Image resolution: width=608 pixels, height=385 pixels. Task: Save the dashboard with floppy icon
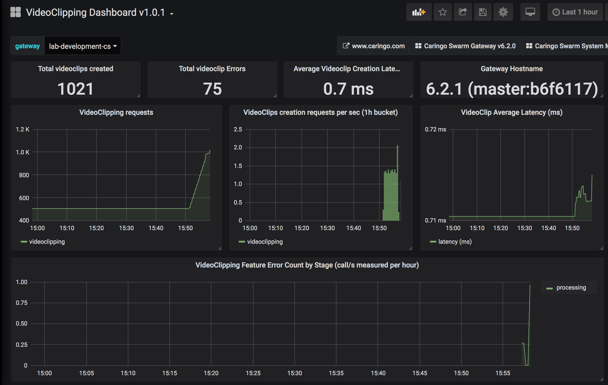coord(483,12)
